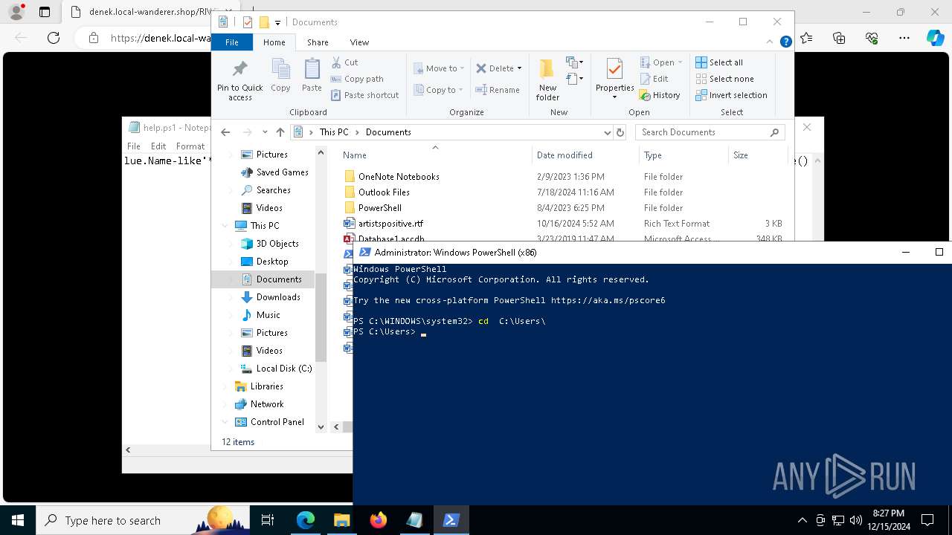
Task: Click Cut in the Clipboard group
Action: (x=344, y=62)
